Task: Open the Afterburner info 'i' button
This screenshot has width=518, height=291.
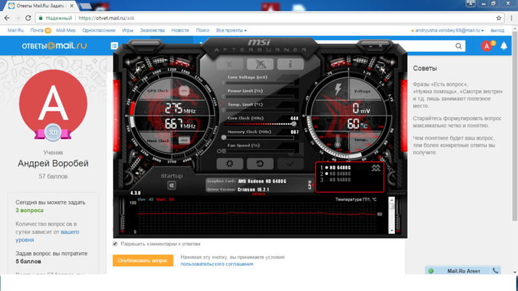Action: tap(290, 64)
